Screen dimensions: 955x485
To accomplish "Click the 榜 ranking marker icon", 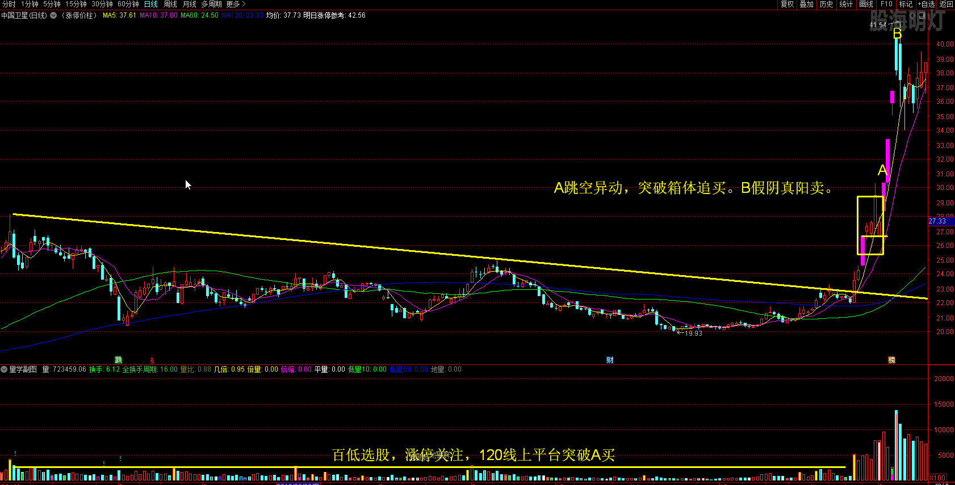I will [891, 360].
